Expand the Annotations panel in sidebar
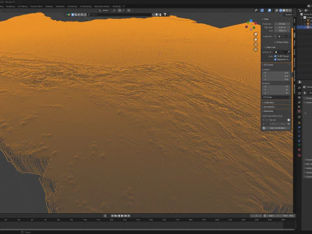Screen dimensions: 312x234 click(268, 107)
